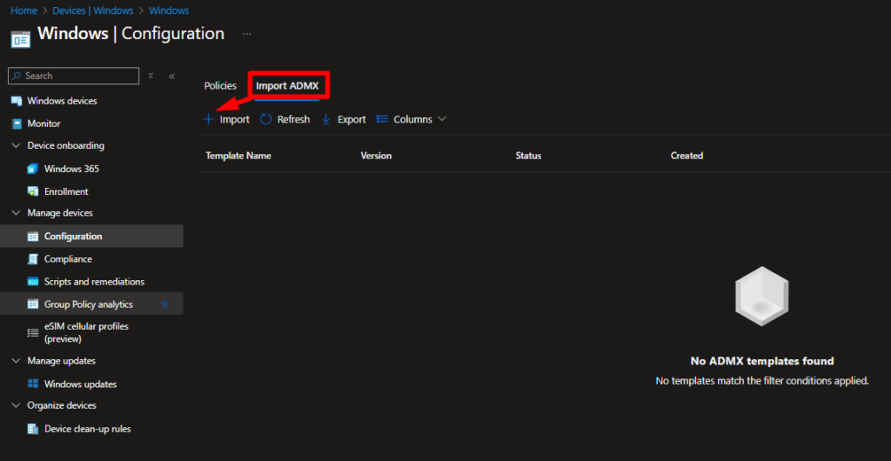This screenshot has width=891, height=461.
Task: Switch to the Policies tab
Action: 220,86
